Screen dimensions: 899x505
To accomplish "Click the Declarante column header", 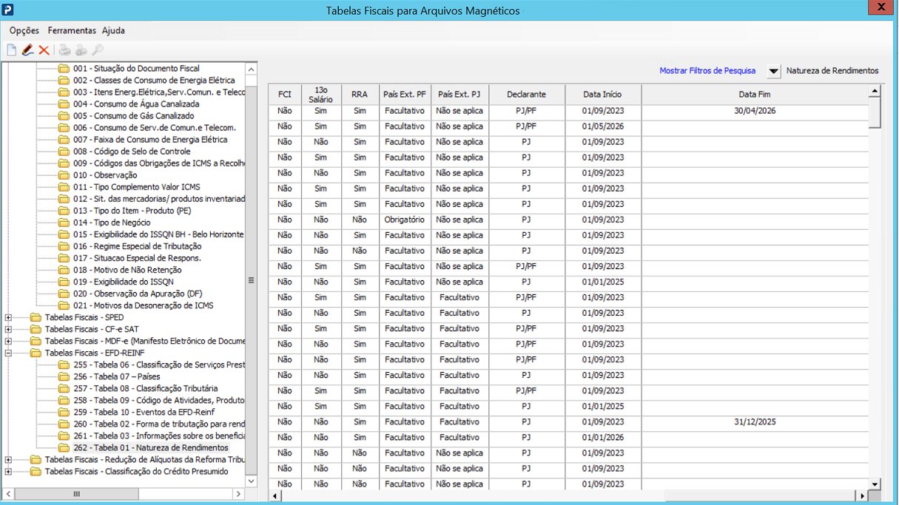I will pyautogui.click(x=527, y=95).
